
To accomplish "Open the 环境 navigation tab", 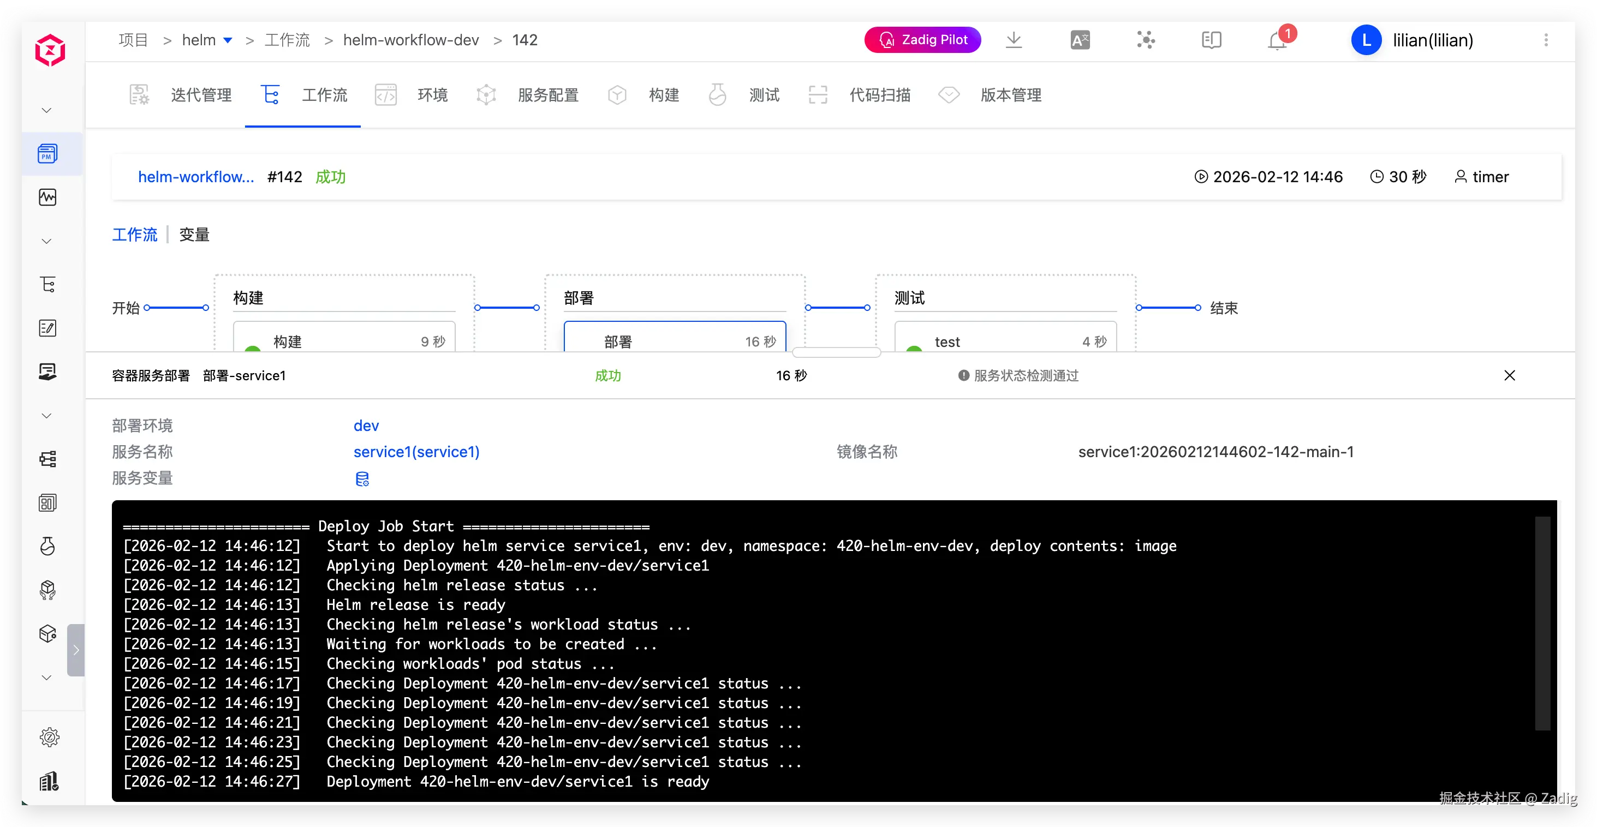I will click(x=432, y=95).
